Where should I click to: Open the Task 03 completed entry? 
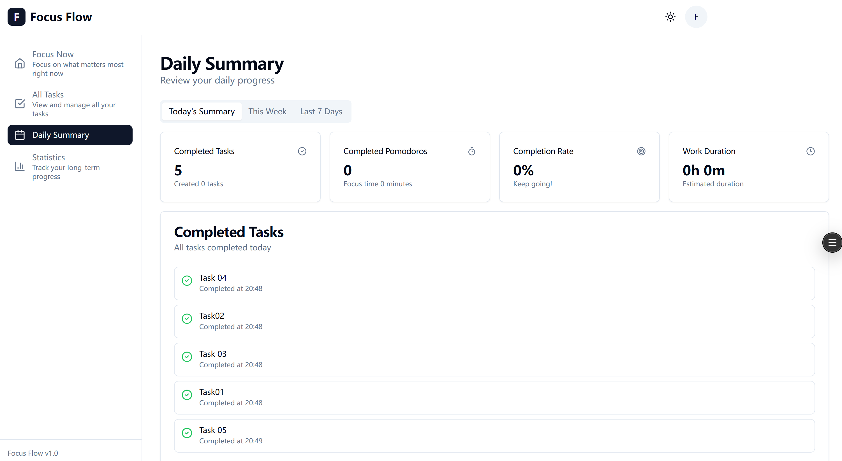(x=494, y=359)
